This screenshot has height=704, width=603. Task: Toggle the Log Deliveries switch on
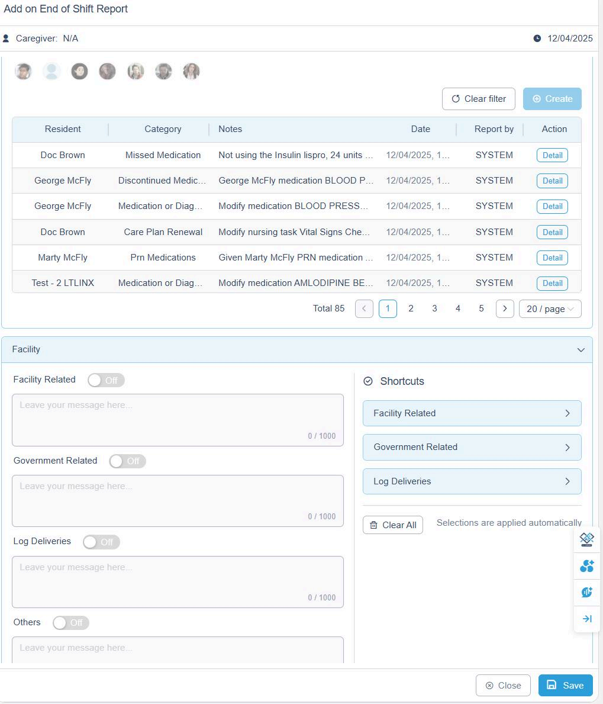pyautogui.click(x=101, y=542)
